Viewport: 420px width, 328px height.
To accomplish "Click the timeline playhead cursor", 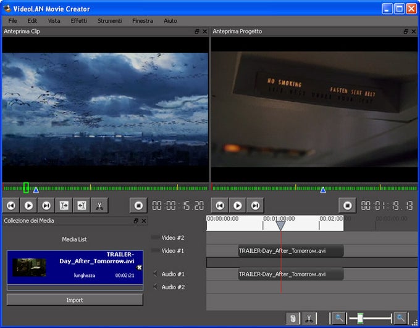I will pos(280,226).
